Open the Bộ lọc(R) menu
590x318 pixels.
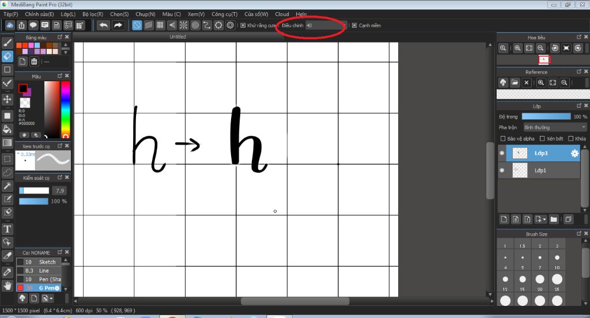tap(93, 14)
